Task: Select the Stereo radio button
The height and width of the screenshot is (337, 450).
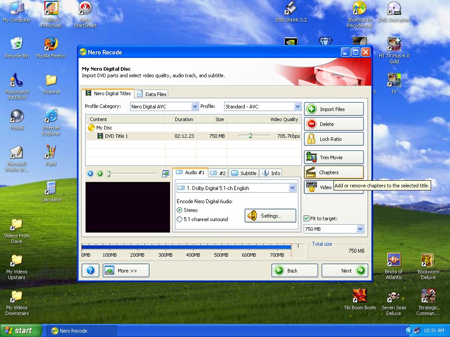Action: click(180, 210)
